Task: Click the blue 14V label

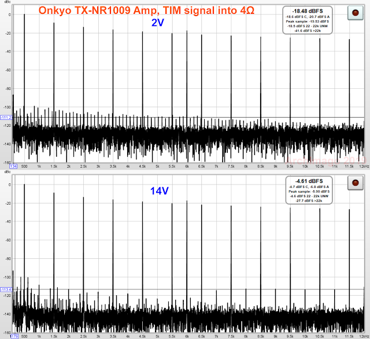Action: click(x=160, y=191)
